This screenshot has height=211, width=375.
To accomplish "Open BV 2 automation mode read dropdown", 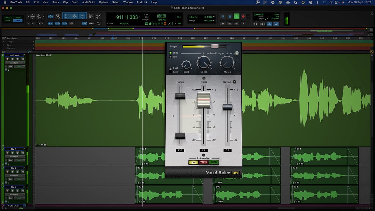I will pos(19,179).
